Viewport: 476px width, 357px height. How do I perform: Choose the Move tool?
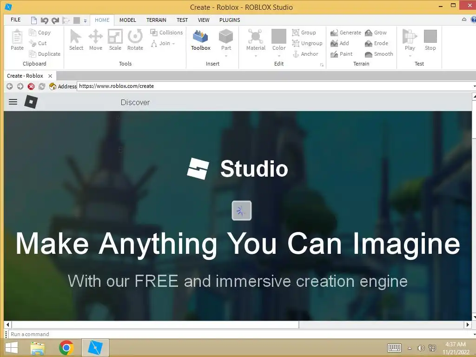click(96, 40)
